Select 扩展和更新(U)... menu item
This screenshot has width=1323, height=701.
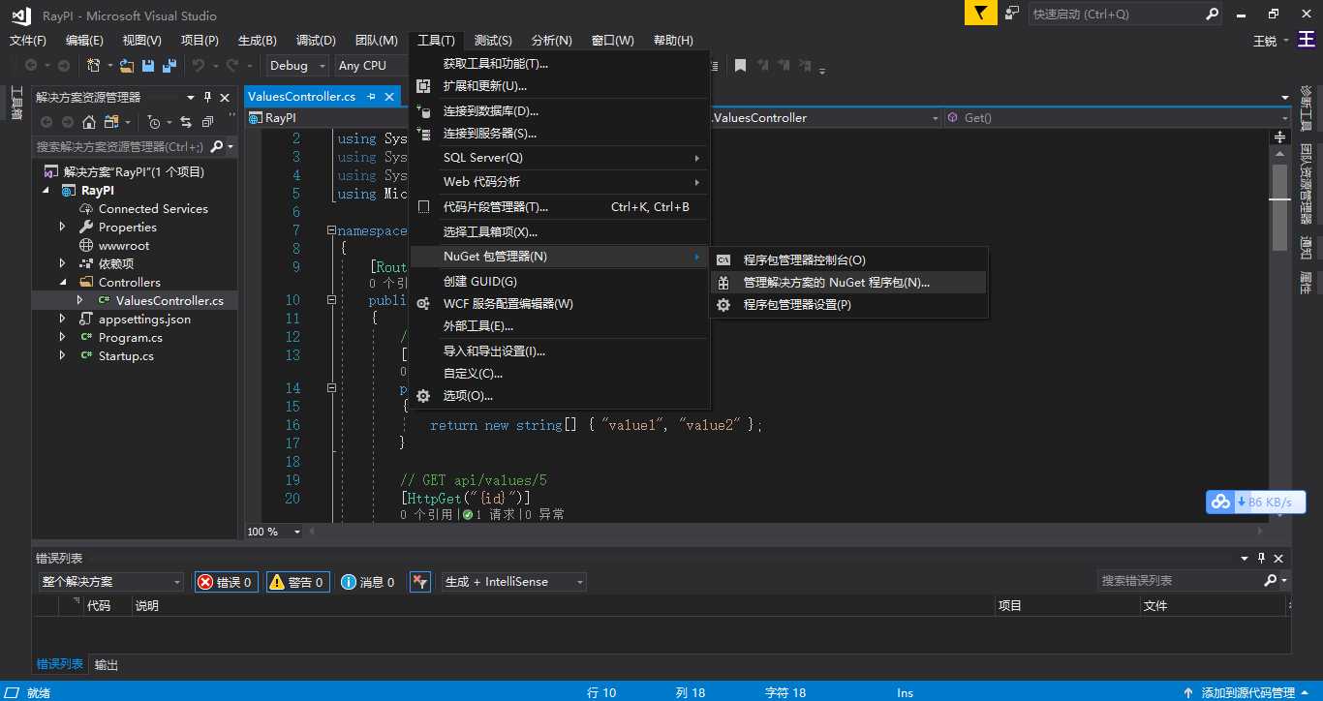point(560,85)
